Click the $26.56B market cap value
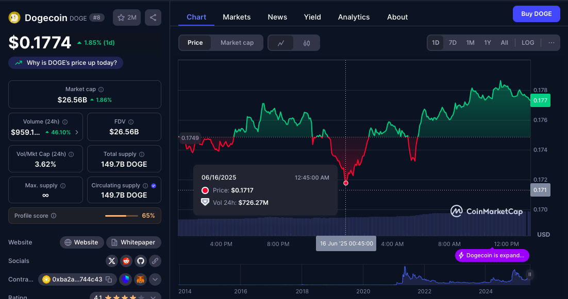568x299 pixels. [72, 100]
